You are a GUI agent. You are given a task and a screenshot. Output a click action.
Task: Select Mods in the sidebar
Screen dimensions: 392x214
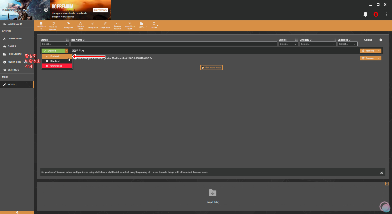pyautogui.click(x=17, y=84)
